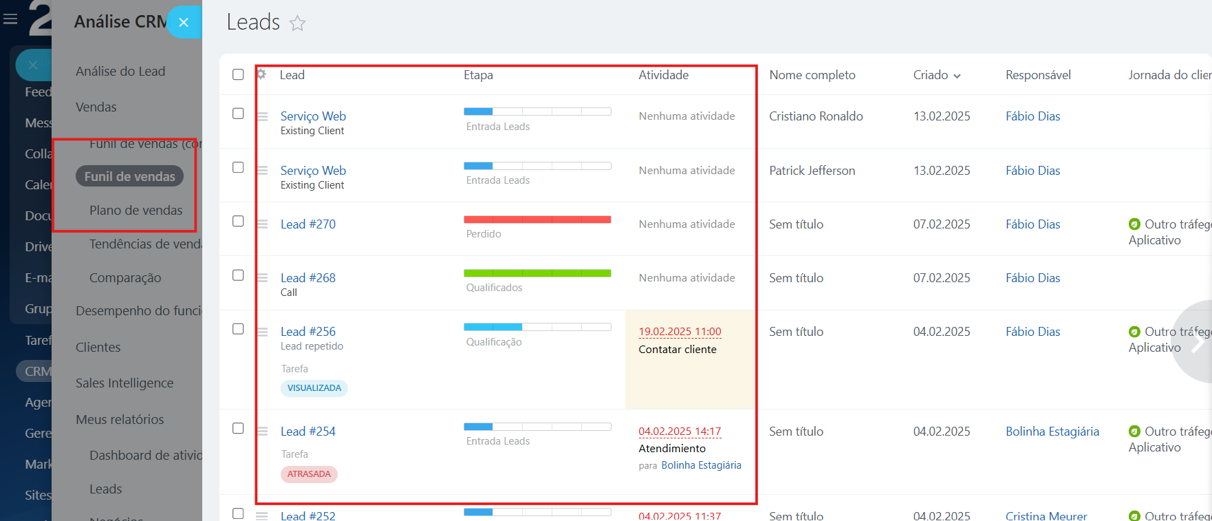The width and height of the screenshot is (1212, 521).
Task: Click the green Qualificados stage bar
Action: (537, 273)
